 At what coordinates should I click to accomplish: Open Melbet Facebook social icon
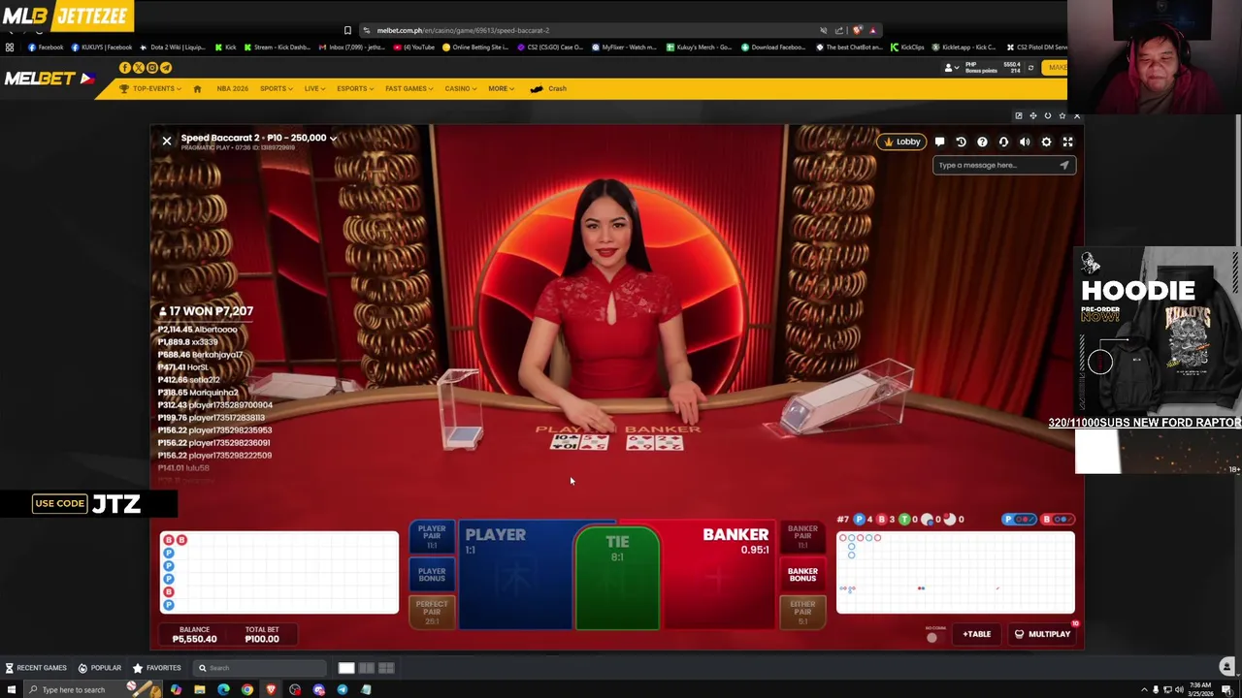125,68
